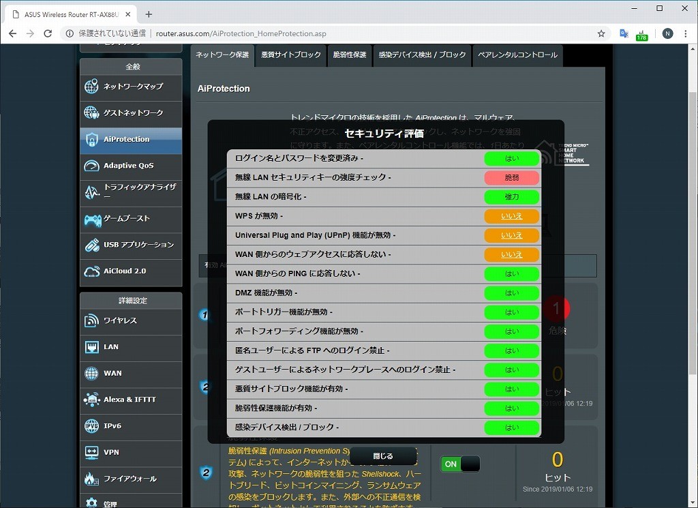This screenshot has width=698, height=508.
Task: Open the USB アプリケーション icon
Action: (92, 245)
